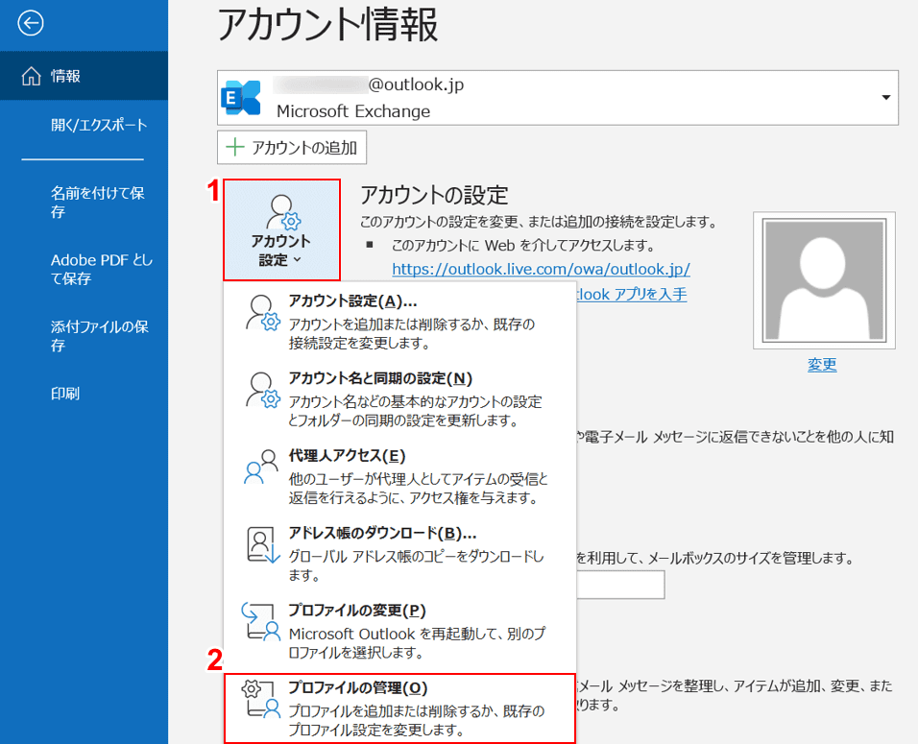Select 代理人アクセス(E) menu entry
The image size is (918, 744).
coord(399,476)
